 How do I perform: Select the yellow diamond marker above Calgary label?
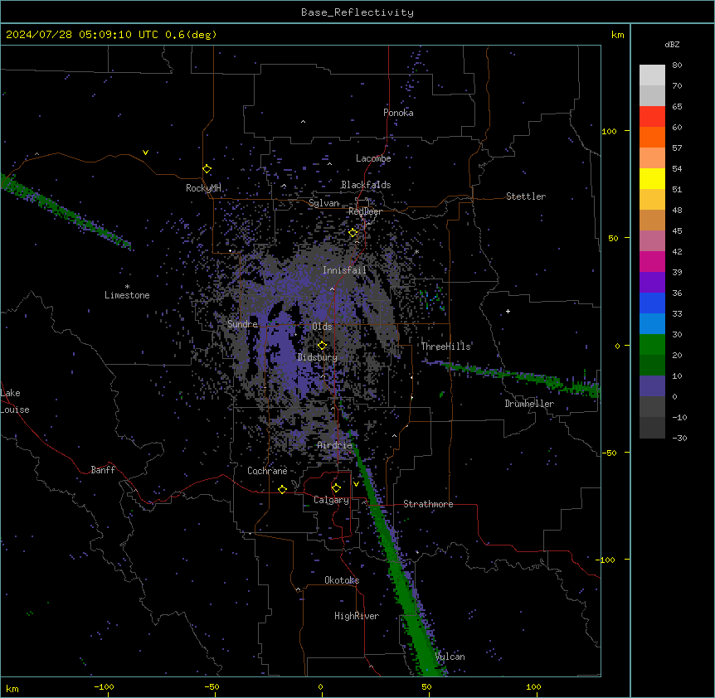tap(336, 488)
